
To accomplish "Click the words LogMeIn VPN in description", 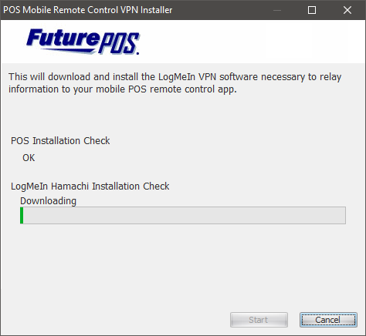I will coord(187,77).
